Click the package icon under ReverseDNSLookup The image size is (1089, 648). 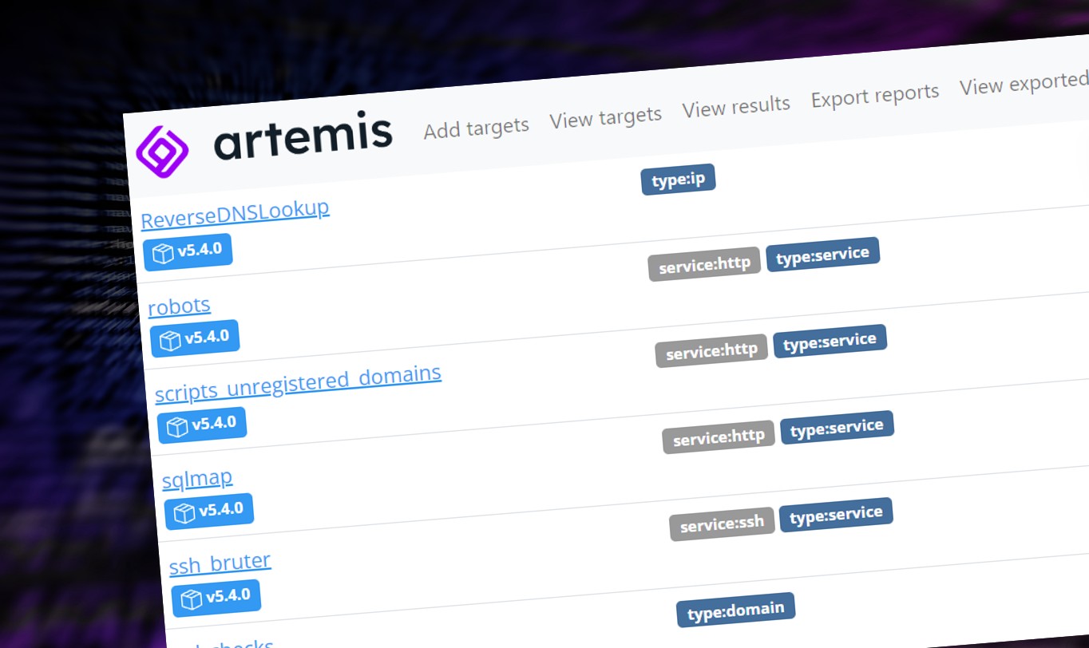164,254
